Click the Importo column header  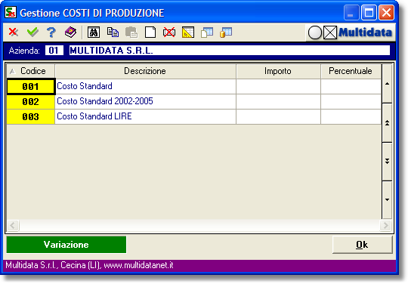[x=278, y=71]
